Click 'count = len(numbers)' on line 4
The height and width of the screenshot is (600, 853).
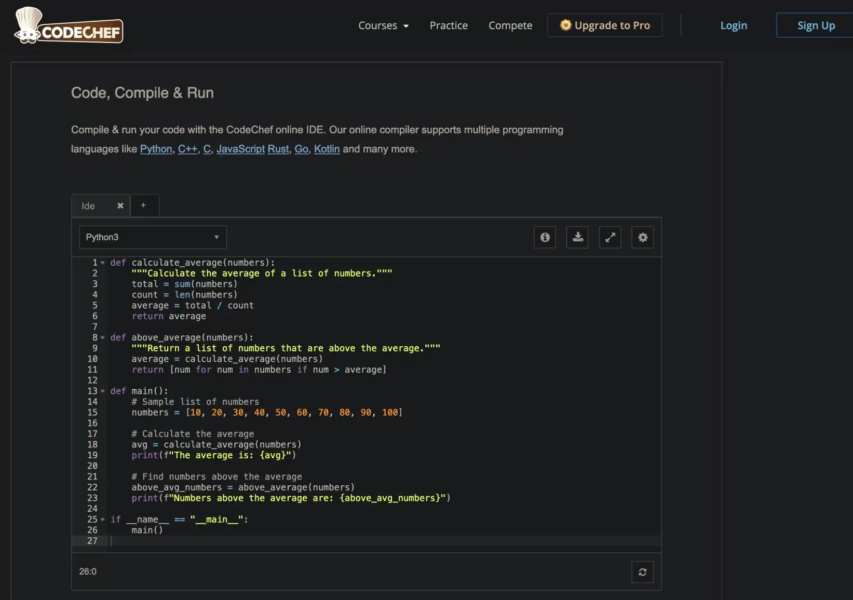[x=184, y=295]
